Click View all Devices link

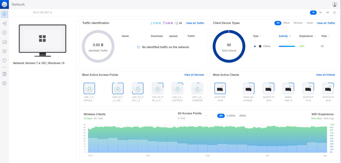[194, 75]
